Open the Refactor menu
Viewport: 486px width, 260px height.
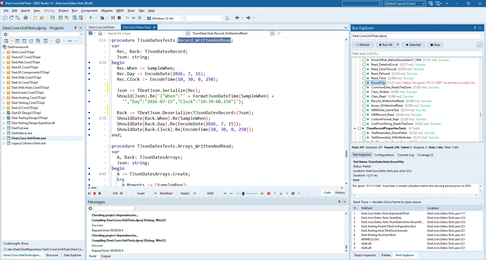pos(49,11)
